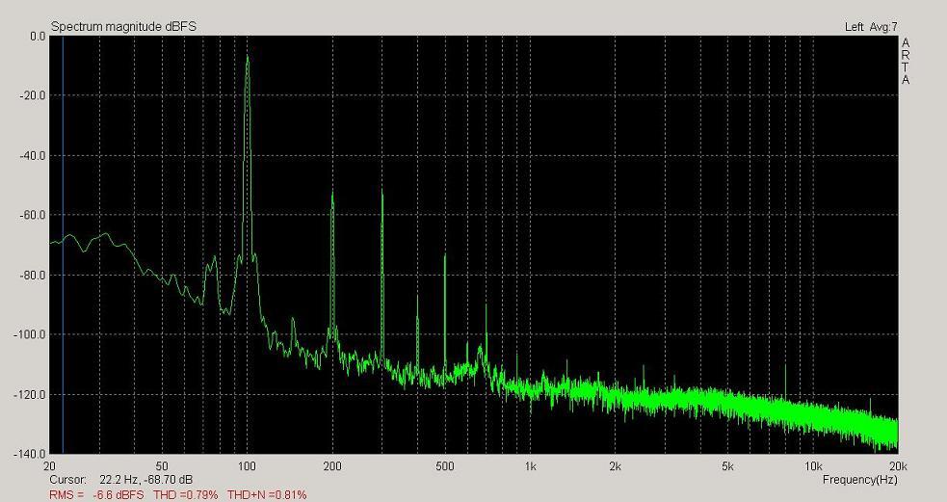
Task: Click the spike near 8 kHz
Action: click(x=785, y=367)
